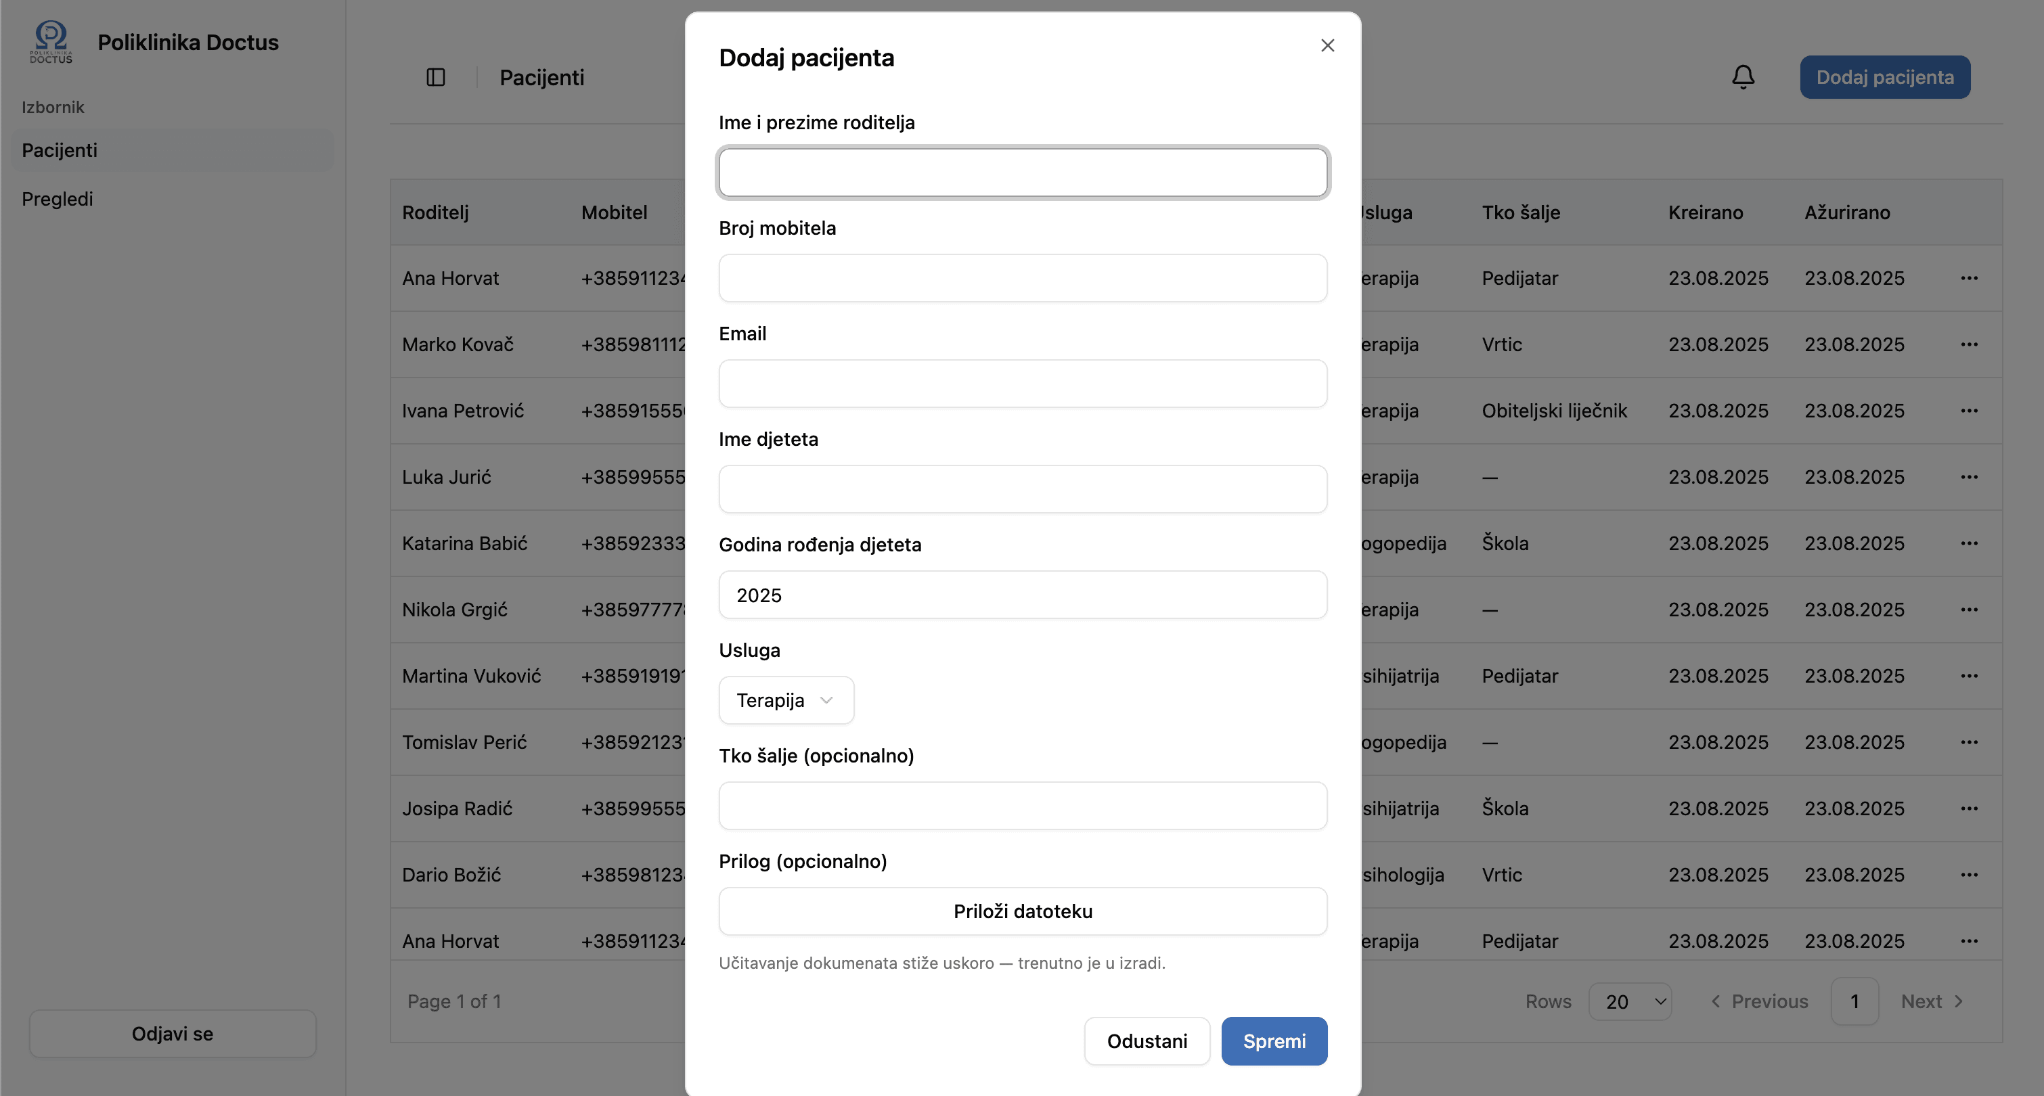The image size is (2044, 1096).
Task: Click the Email input field
Action: point(1022,384)
